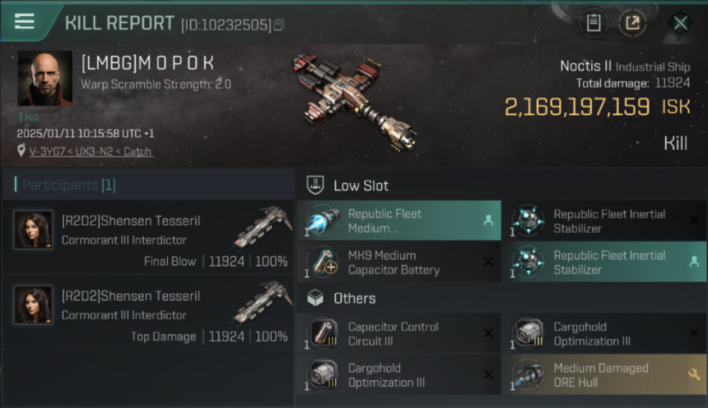Select Republic Fleet Medium module icon

tap(322, 221)
